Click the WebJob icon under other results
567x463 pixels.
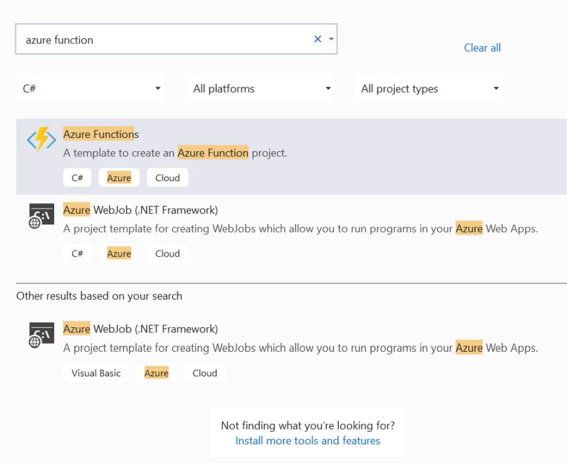click(41, 335)
